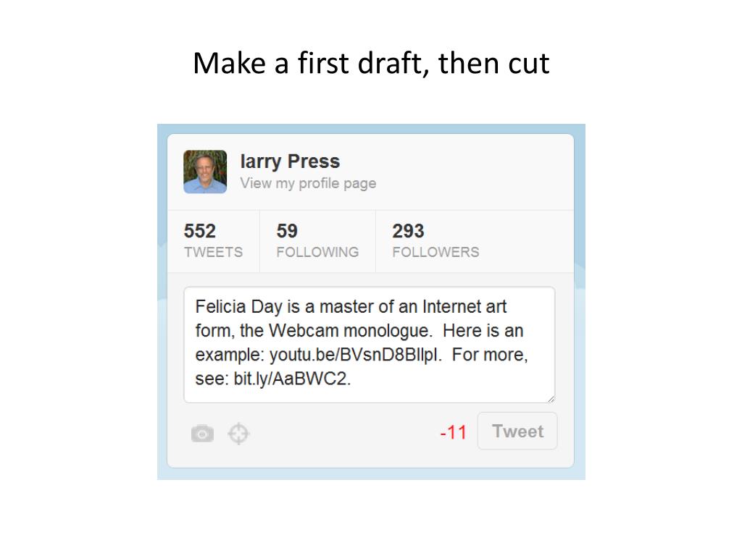742x556 pixels.
Task: Open the View my profile page link
Action: (308, 183)
